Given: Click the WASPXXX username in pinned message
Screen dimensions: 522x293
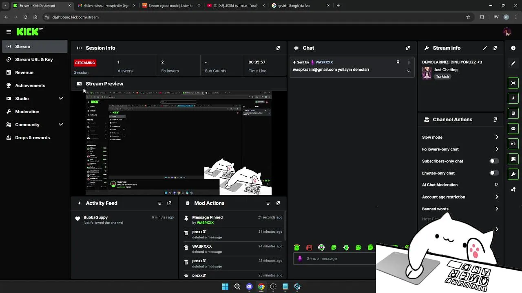Looking at the screenshot, I should pos(324,62).
